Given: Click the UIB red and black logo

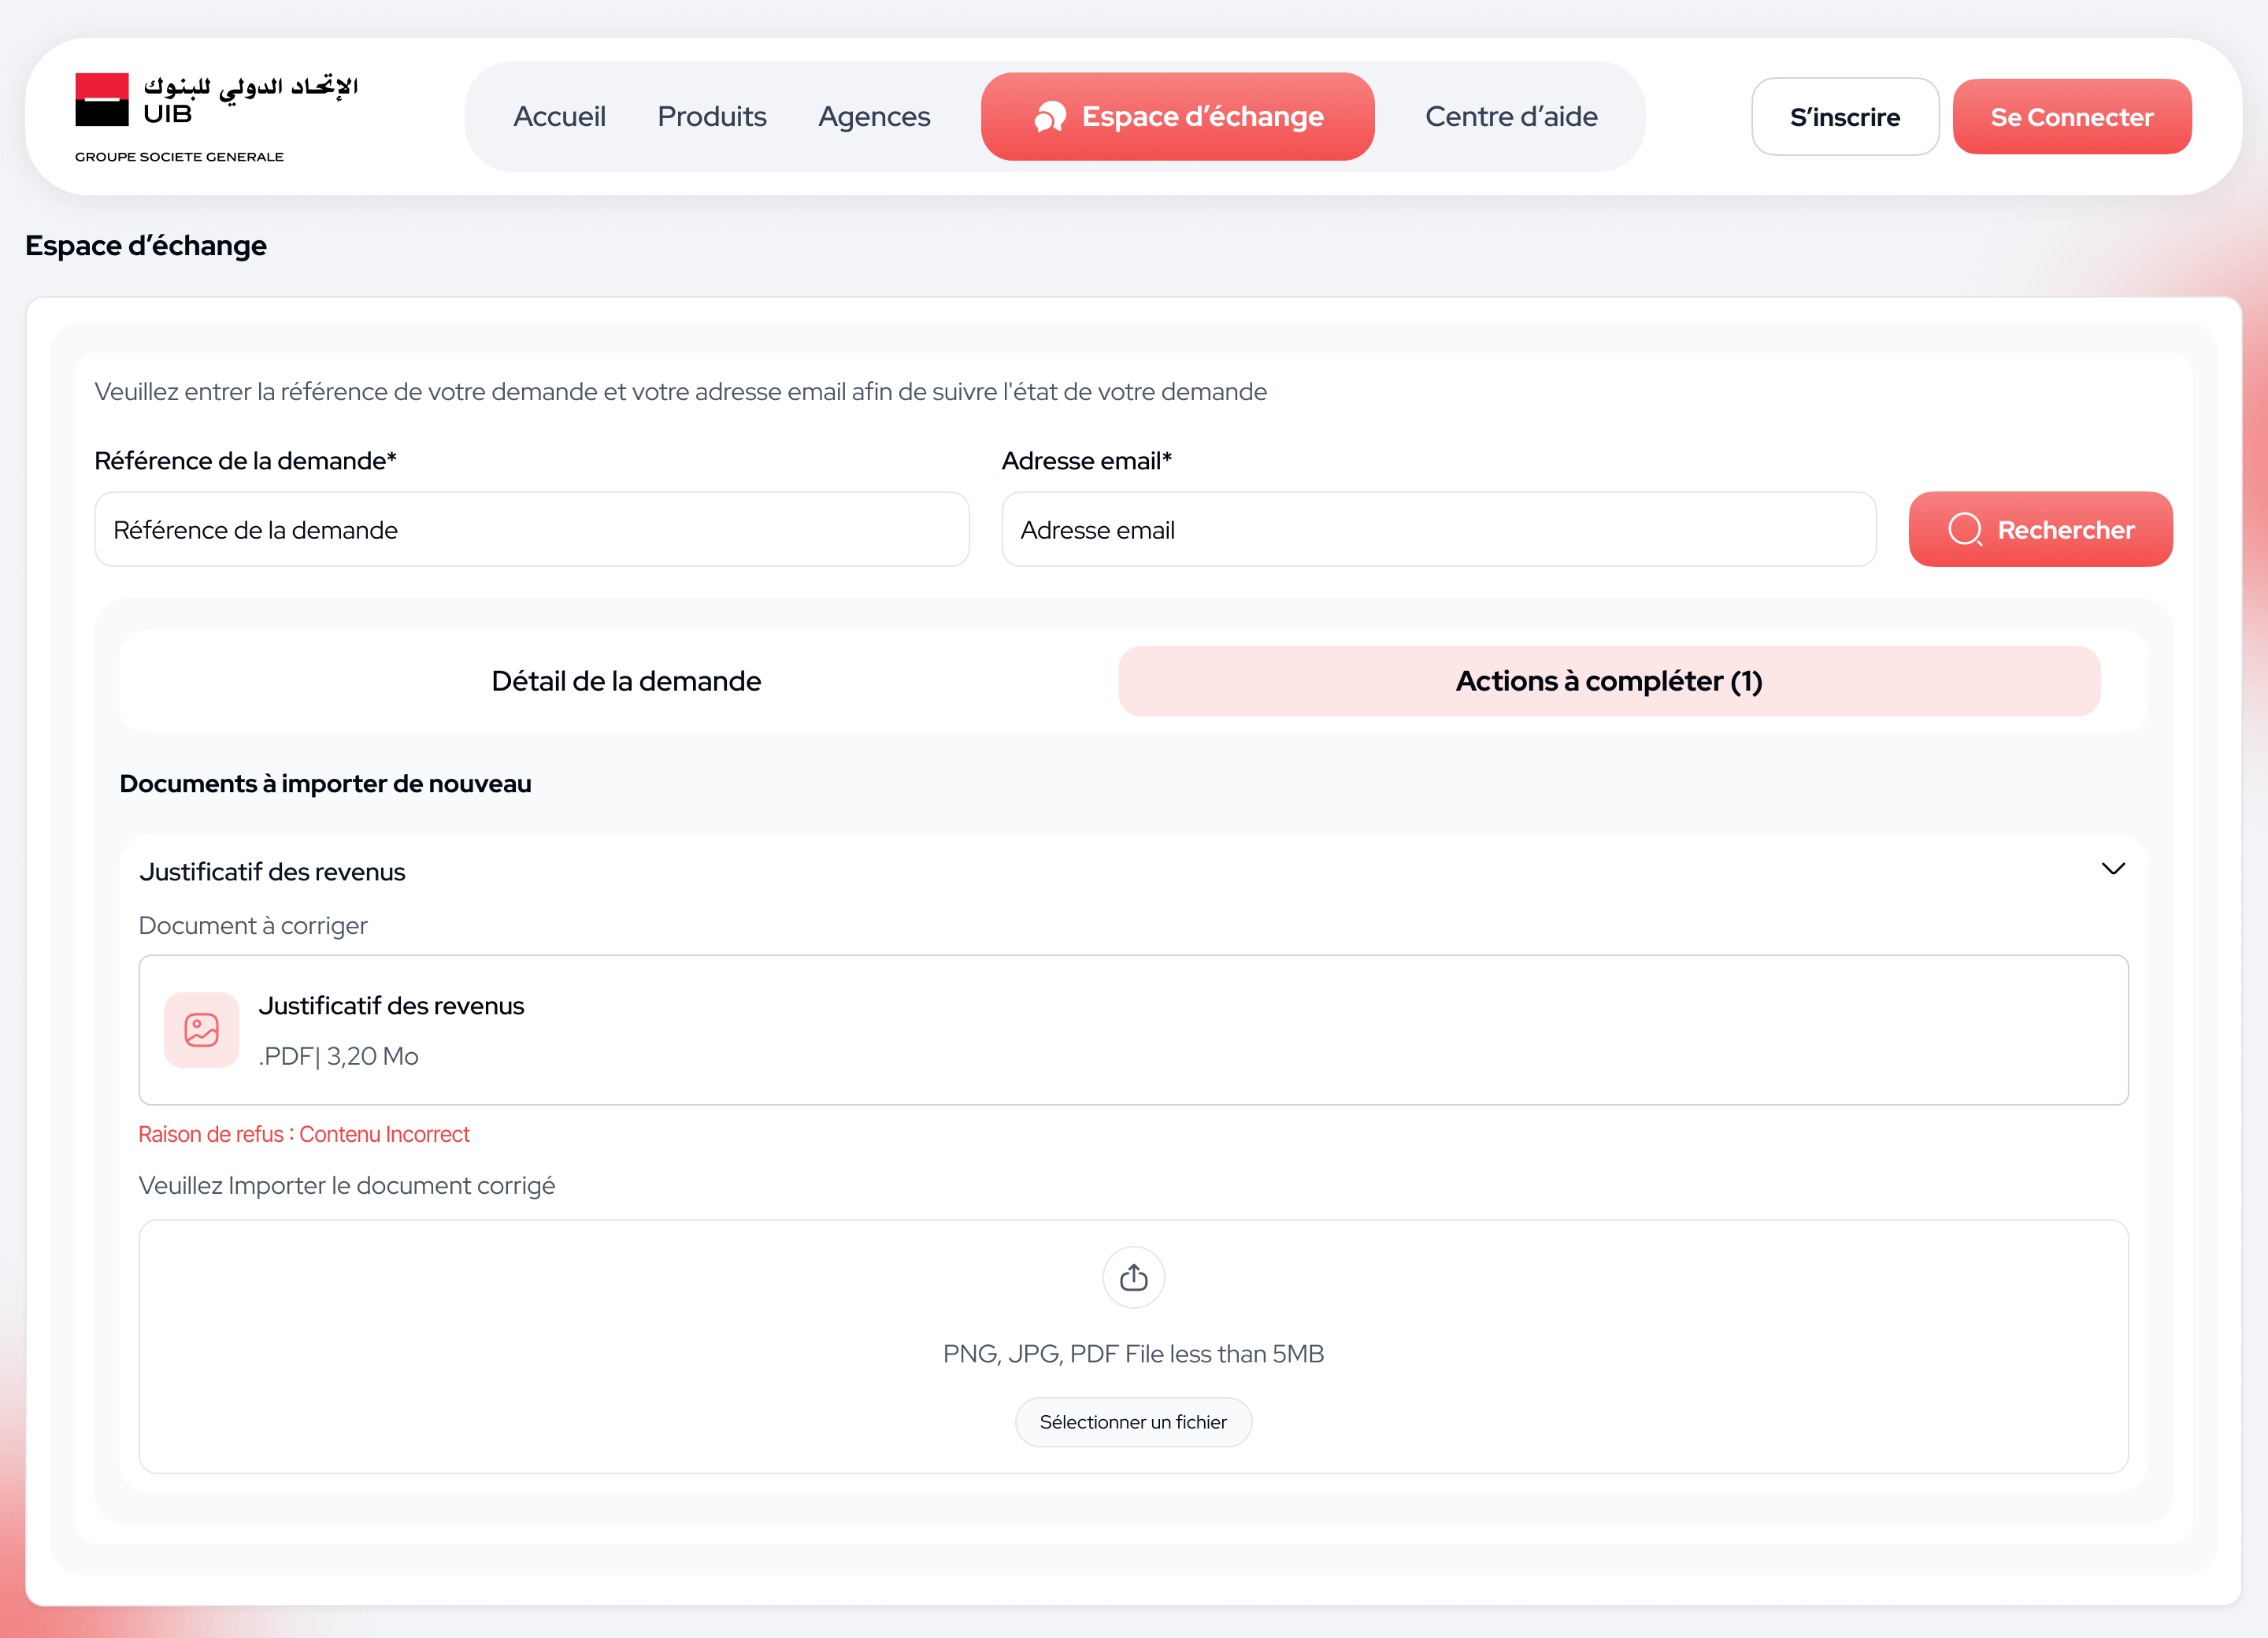Looking at the screenshot, I should pos(102,100).
